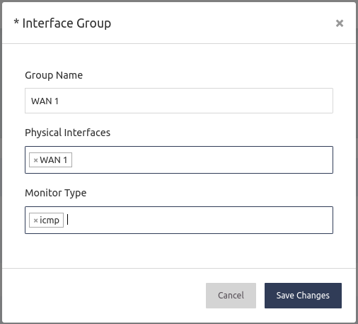Select the icmp tag label
Screen dimensions: 358x324
pos(50,220)
